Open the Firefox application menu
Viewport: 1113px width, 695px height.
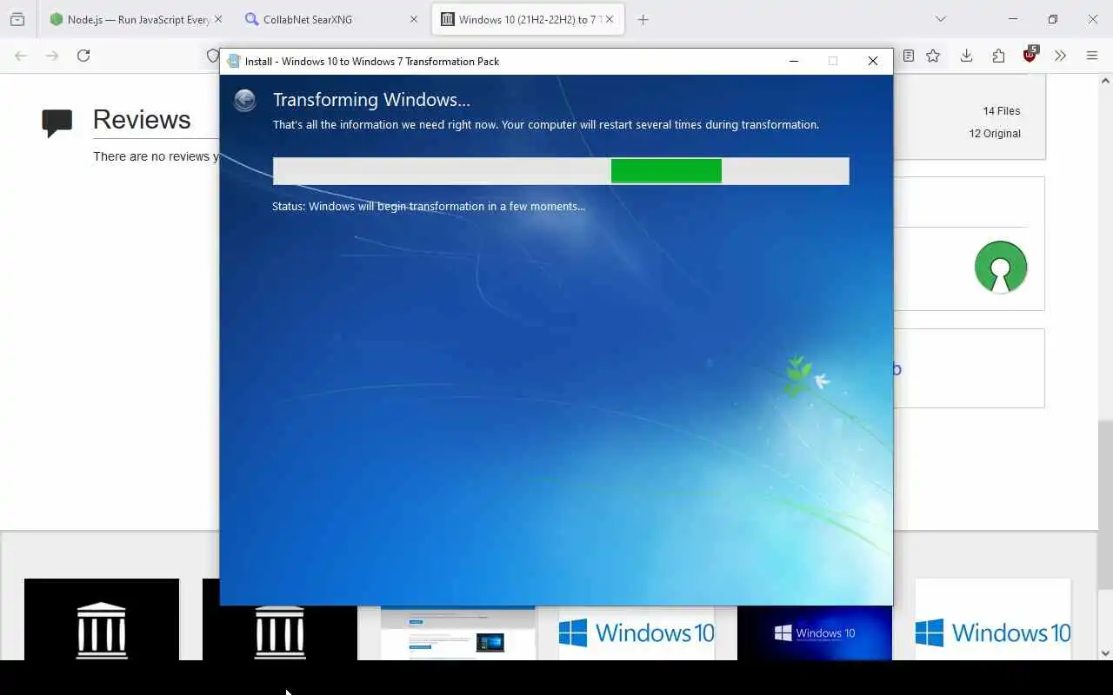coord(1092,56)
